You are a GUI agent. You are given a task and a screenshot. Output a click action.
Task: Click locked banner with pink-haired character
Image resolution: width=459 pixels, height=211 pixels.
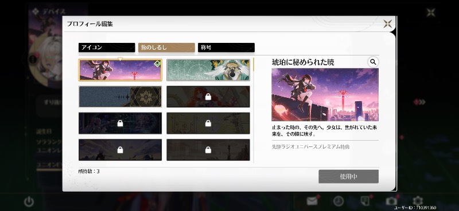click(120, 123)
